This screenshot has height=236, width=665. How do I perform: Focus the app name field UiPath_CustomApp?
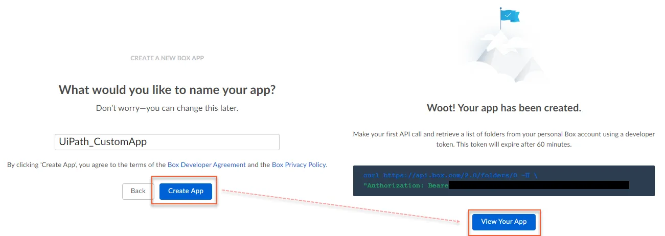point(167,142)
